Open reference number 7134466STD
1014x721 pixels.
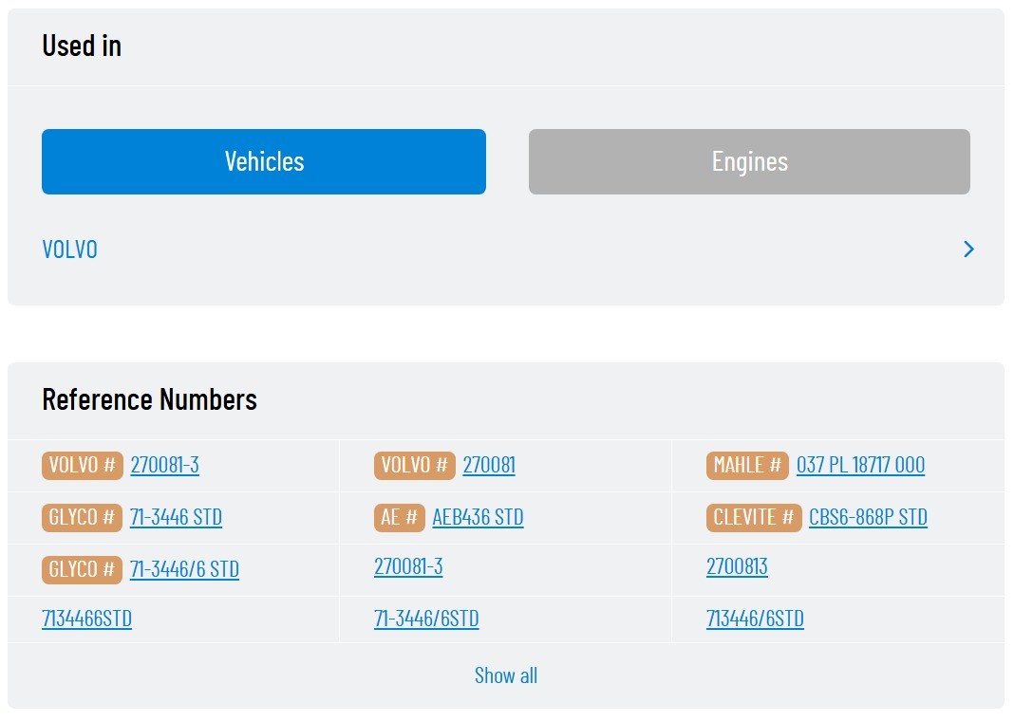tap(86, 619)
